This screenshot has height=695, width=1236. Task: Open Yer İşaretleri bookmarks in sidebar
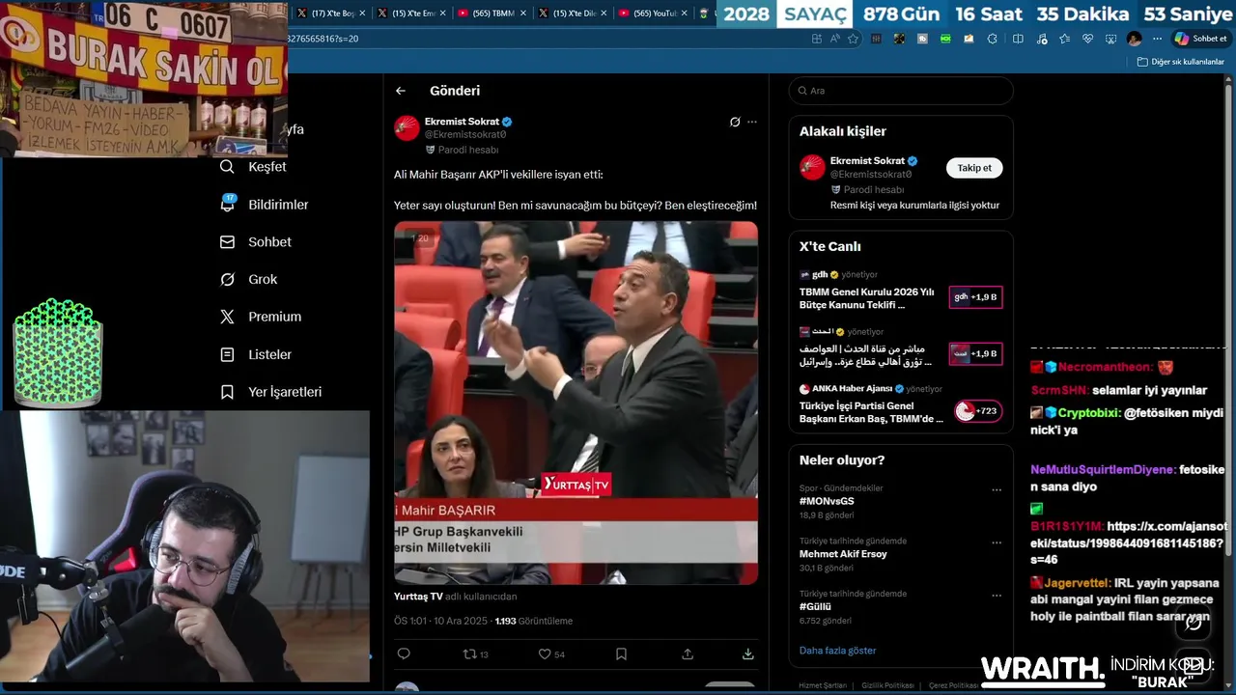click(271, 392)
